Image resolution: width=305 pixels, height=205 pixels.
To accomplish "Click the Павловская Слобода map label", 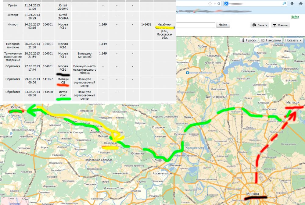I will point(99,160).
